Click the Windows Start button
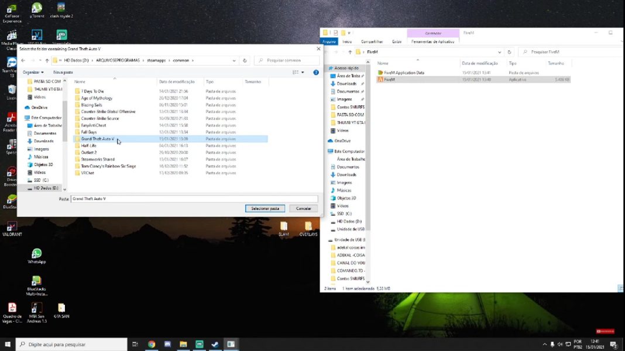The width and height of the screenshot is (625, 351). point(8,344)
